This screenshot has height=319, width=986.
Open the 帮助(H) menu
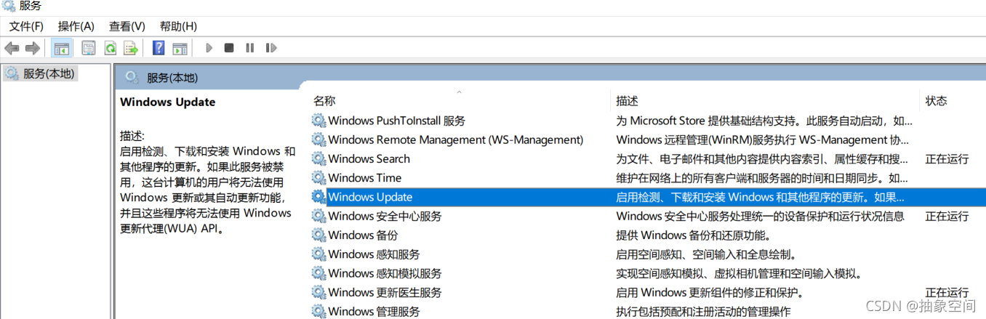[178, 26]
